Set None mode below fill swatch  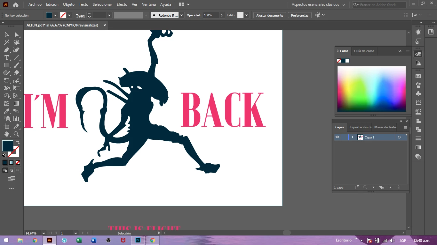(x=18, y=162)
